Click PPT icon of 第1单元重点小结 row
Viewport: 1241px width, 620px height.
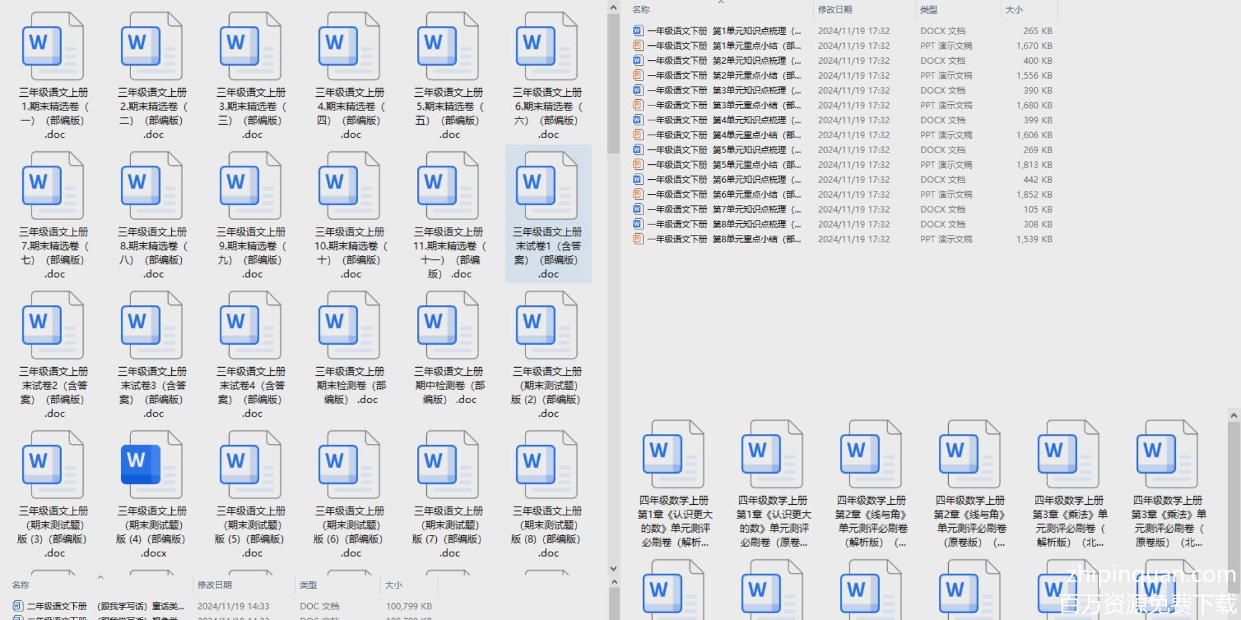[x=637, y=45]
